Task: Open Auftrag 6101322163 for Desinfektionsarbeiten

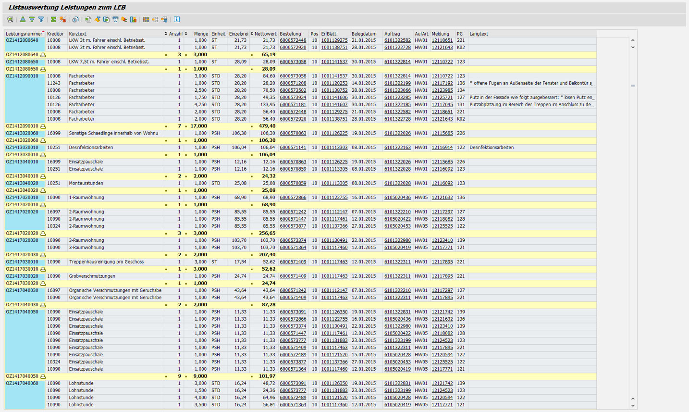Action: (397, 148)
